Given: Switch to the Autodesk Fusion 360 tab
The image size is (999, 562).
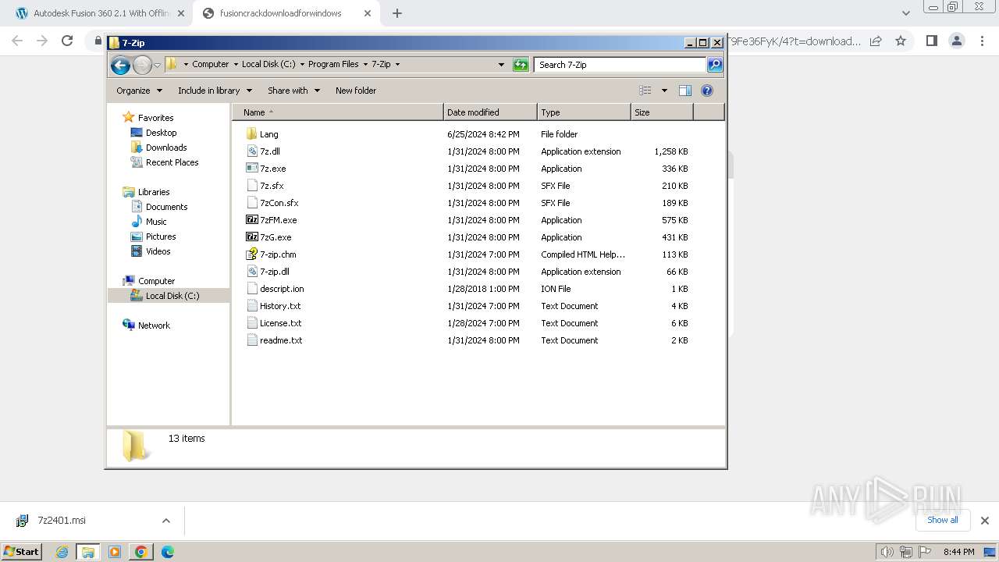Looking at the screenshot, I should coord(100,13).
